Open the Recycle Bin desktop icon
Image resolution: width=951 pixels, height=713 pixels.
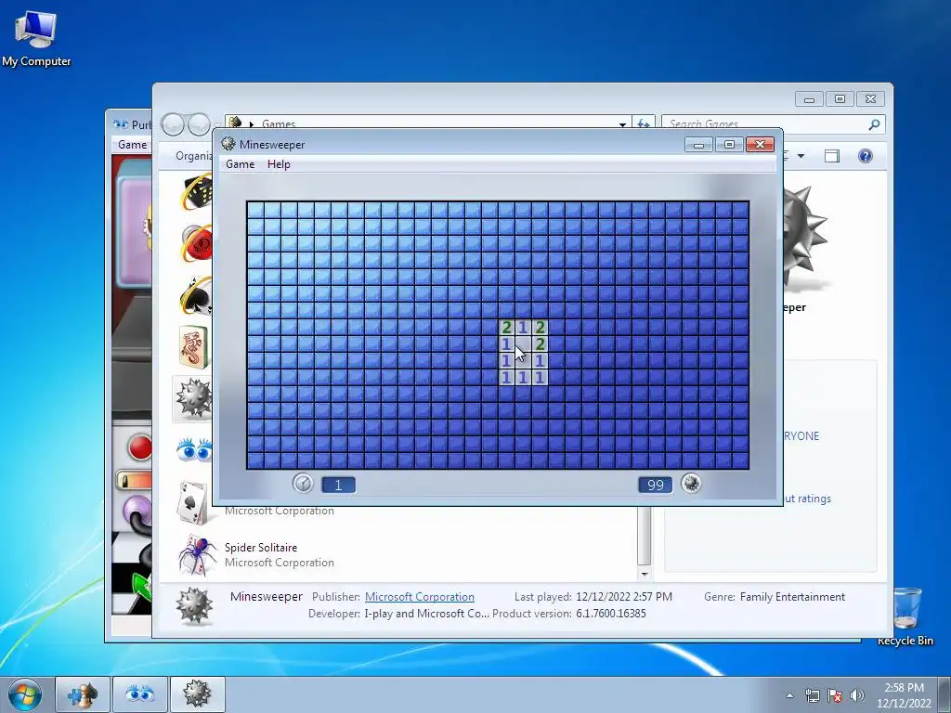point(905,616)
